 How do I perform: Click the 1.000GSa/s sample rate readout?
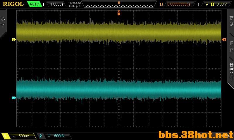pos(74,3)
